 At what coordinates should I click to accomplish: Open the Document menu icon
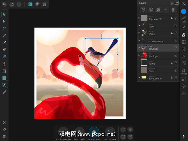tap(12, 4)
